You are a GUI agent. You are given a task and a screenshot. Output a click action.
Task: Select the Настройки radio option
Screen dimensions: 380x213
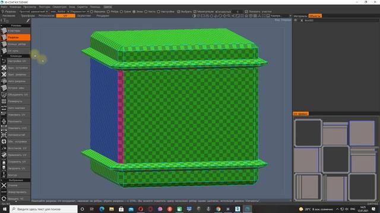(x=159, y=12)
